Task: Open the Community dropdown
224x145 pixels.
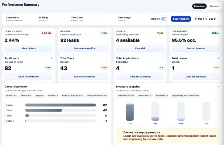Action: (19, 19)
